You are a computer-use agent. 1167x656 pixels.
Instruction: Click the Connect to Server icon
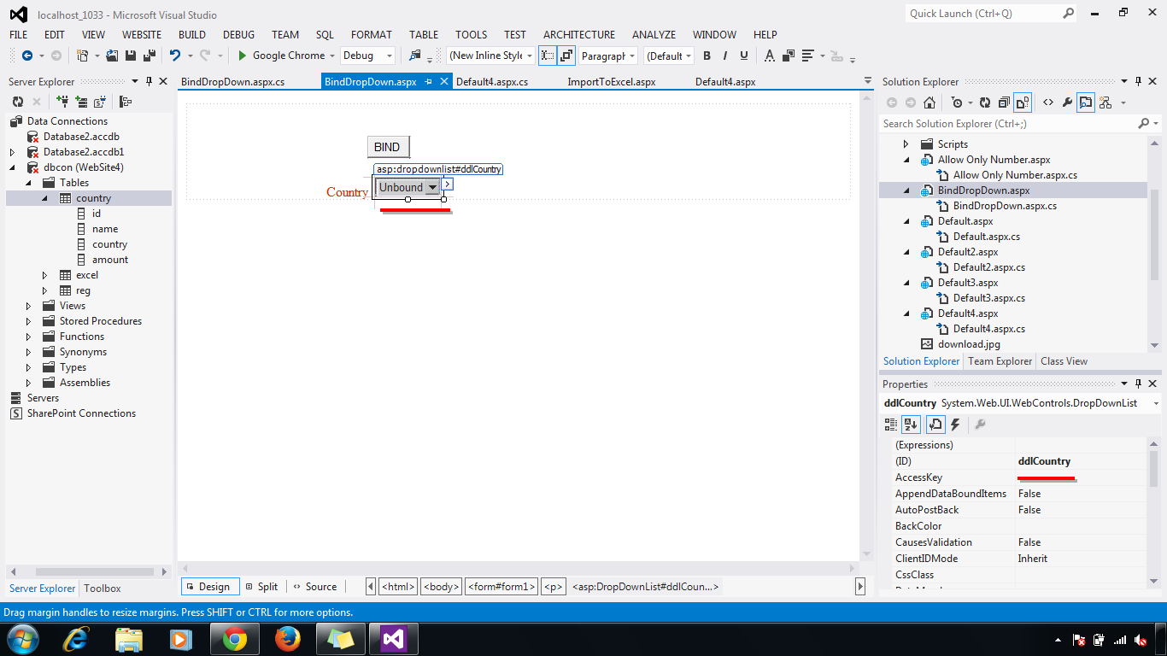[x=83, y=101]
